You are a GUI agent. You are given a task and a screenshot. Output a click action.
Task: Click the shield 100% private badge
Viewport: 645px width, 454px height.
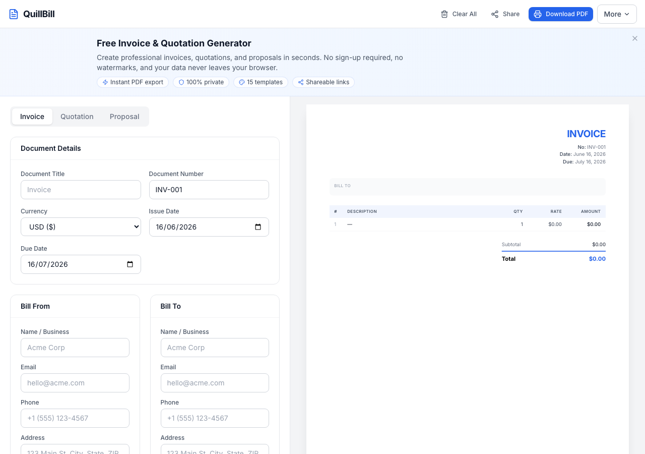tap(201, 82)
